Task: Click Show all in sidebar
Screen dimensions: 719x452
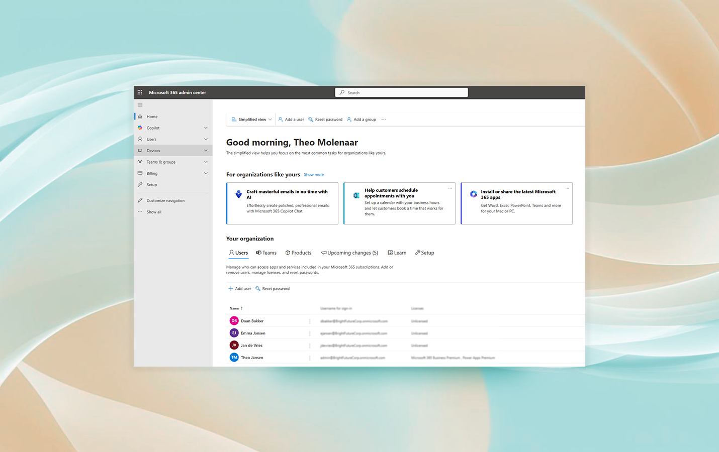Action: [x=154, y=212]
